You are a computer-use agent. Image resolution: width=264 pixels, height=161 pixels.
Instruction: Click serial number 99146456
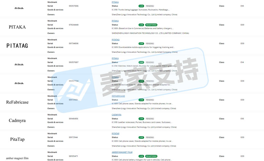click(x=73, y=119)
